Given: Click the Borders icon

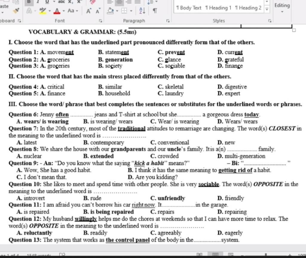Looking at the screenshot, I should click(x=124, y=10).
